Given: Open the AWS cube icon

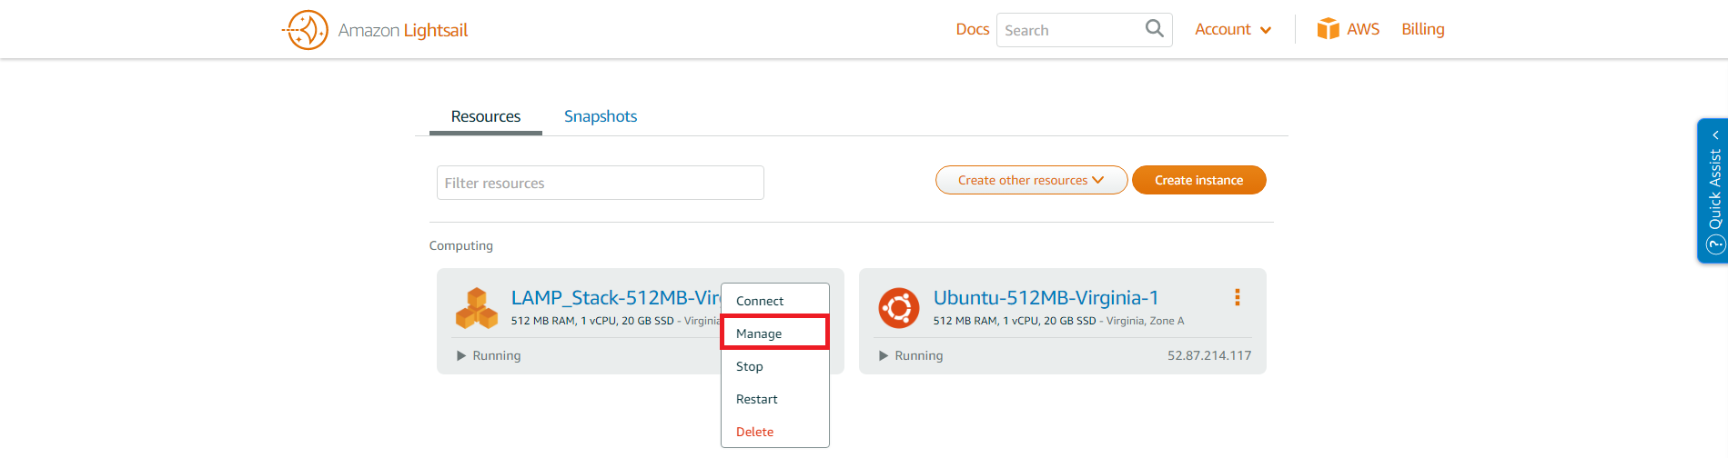Looking at the screenshot, I should click(x=1328, y=29).
